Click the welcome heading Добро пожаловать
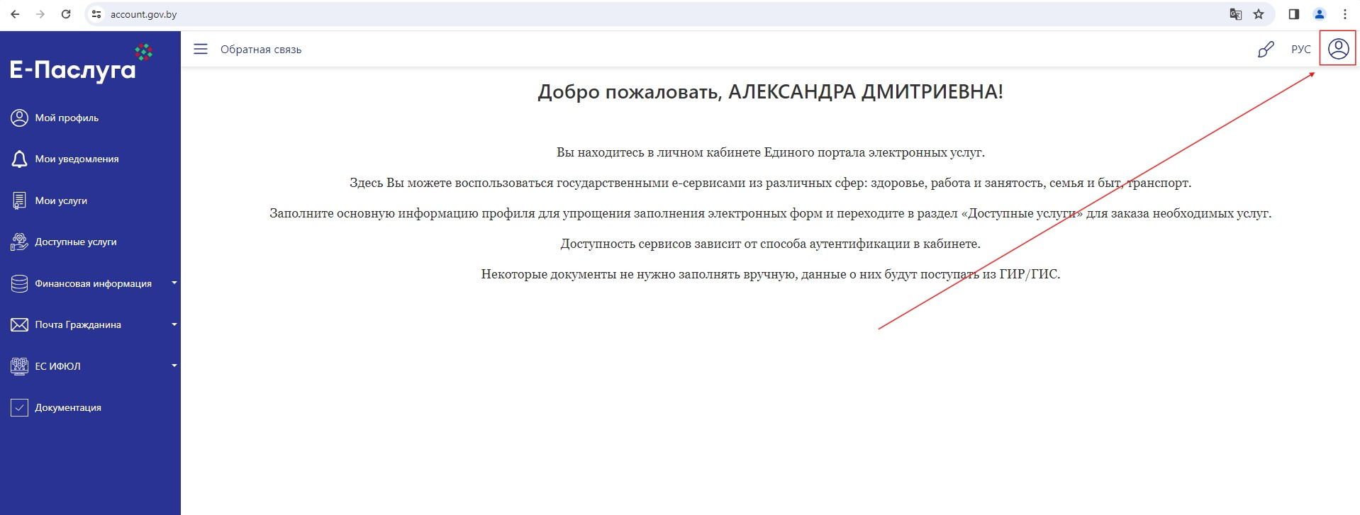Image resolution: width=1360 pixels, height=515 pixels. pos(770,91)
